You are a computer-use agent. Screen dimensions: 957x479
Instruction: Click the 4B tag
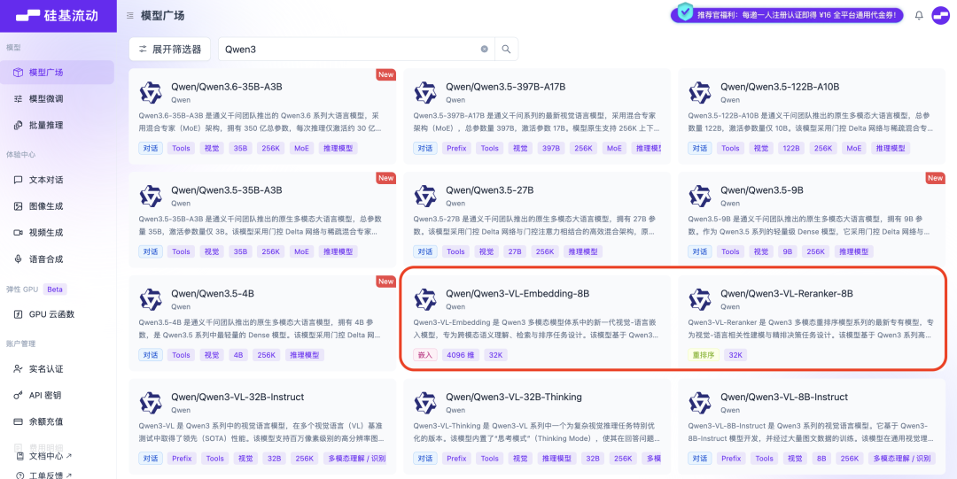(237, 354)
